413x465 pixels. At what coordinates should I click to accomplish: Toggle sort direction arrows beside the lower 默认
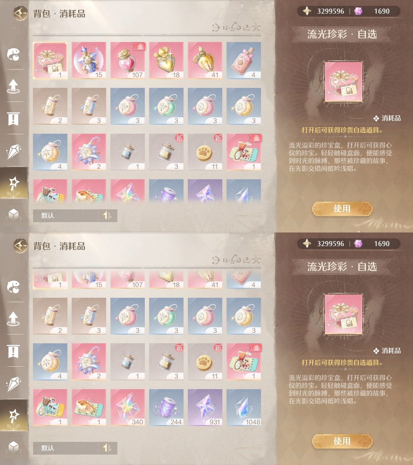[107, 448]
